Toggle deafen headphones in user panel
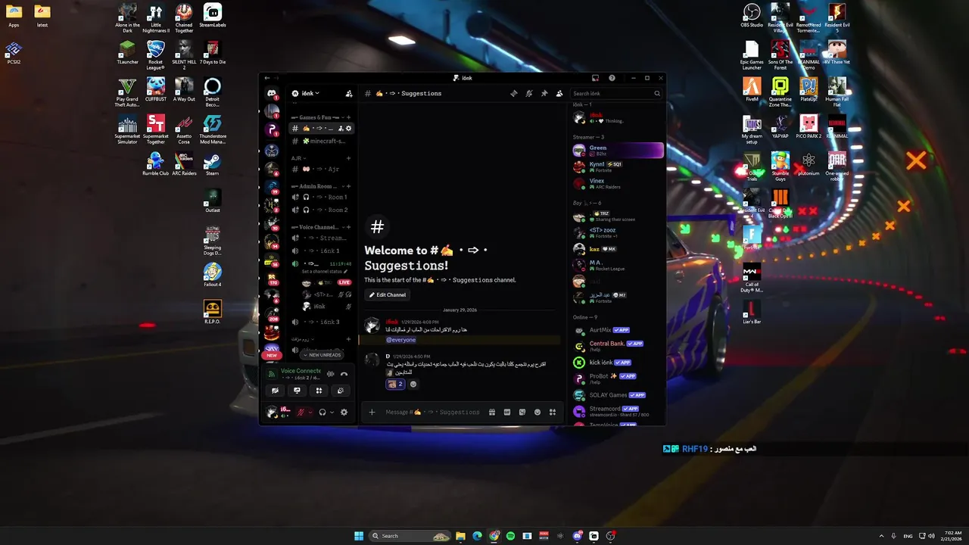969x545 pixels. (x=322, y=412)
